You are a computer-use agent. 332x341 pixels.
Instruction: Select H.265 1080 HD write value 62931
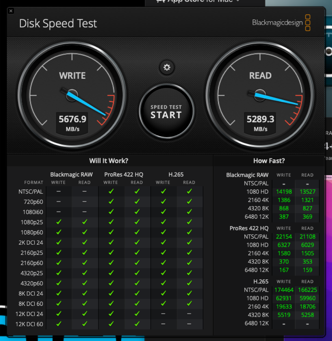[284, 298]
